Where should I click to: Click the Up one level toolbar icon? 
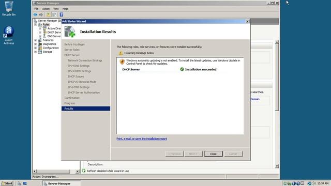[48, 14]
